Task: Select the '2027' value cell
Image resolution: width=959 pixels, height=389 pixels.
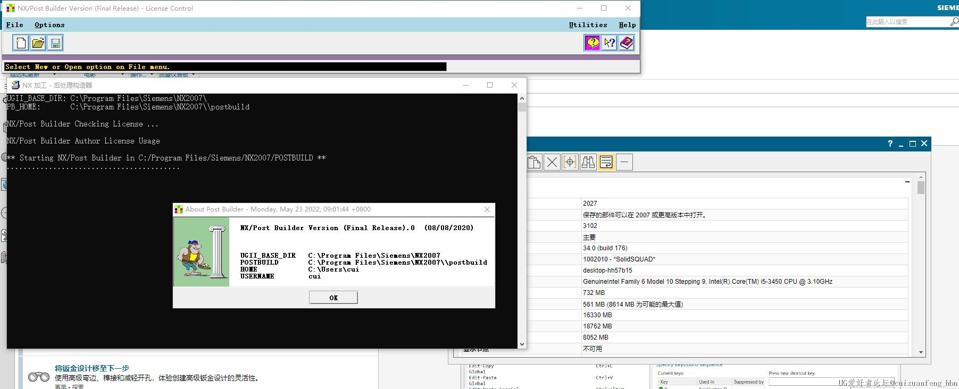Action: pyautogui.click(x=745, y=204)
